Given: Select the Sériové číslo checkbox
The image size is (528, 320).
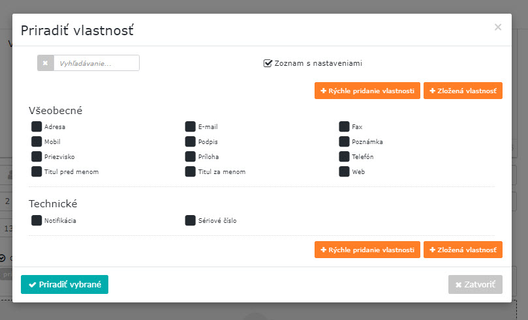Looking at the screenshot, I should 190,220.
